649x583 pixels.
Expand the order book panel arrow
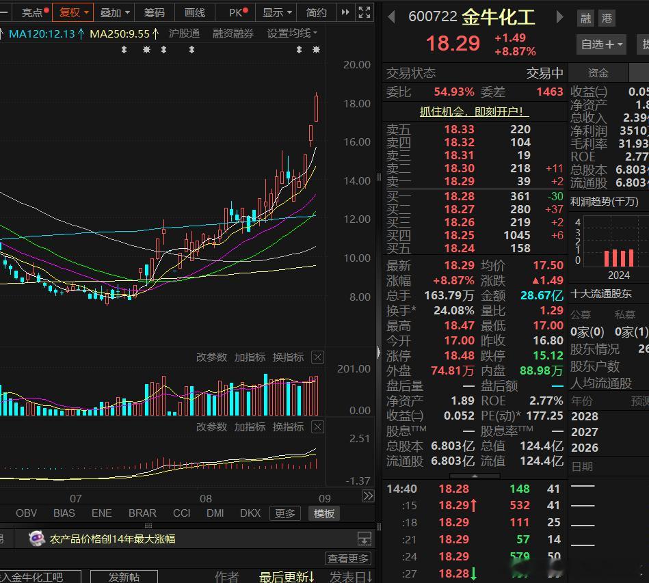point(475,476)
